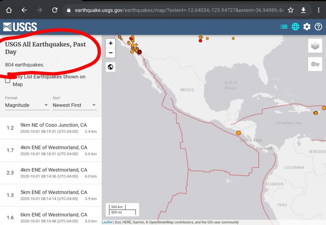Open the earthquake list icon in the header
The image size is (326, 225).
tap(284, 27)
